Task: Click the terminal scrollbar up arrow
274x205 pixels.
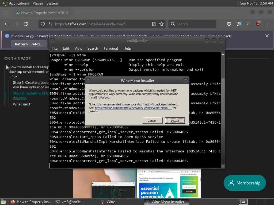Action: pos(223,54)
